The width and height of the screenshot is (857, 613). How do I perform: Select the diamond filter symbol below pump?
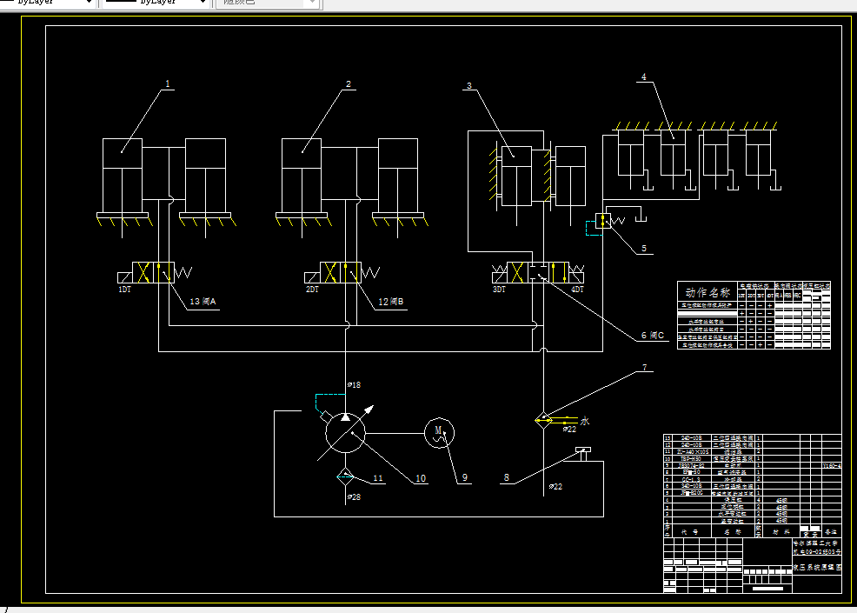345,476
